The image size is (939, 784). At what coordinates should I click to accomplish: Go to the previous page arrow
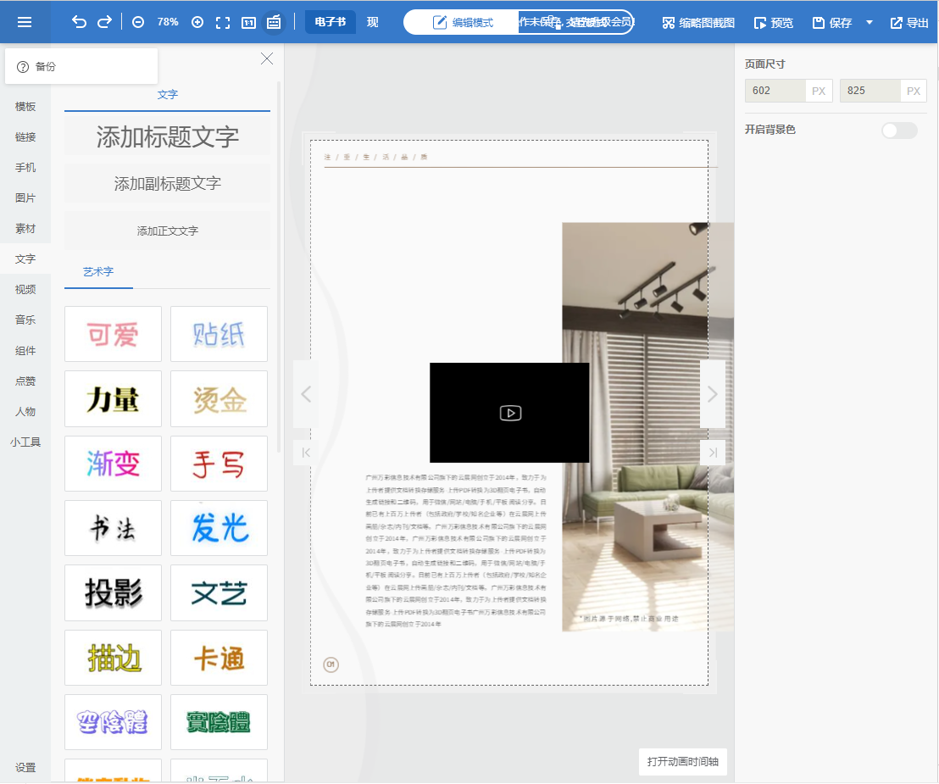pos(306,394)
